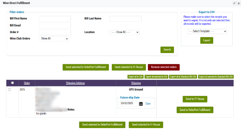Click the UPS Ground shipping text
This screenshot has width=241, height=130.
(136, 90)
